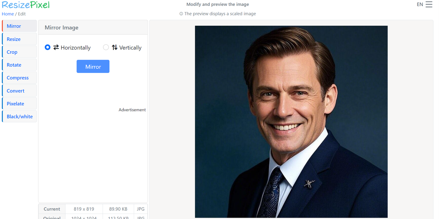Select the Horizontally radio button
The width and height of the screenshot is (439, 219).
click(48, 47)
